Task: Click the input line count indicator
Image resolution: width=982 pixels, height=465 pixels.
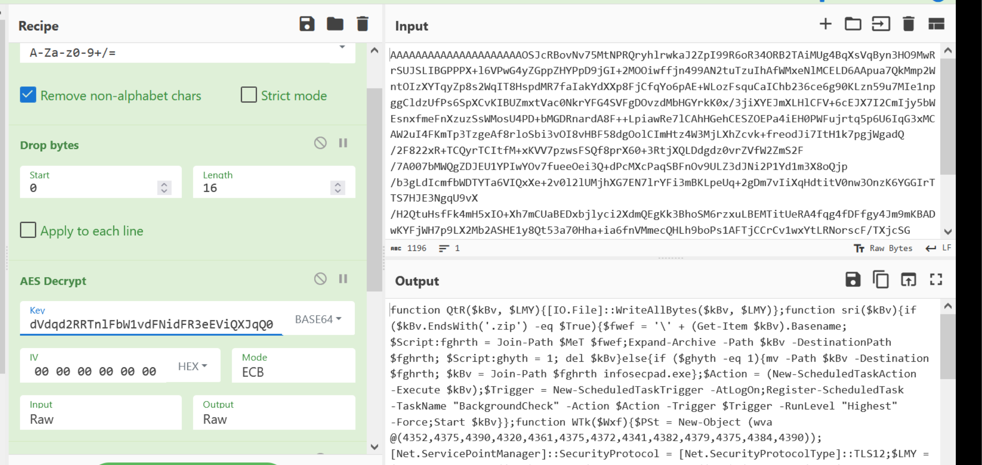Action: coord(449,248)
